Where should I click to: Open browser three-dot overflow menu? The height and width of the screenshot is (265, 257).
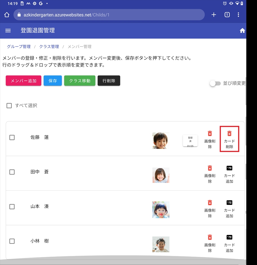(238, 15)
